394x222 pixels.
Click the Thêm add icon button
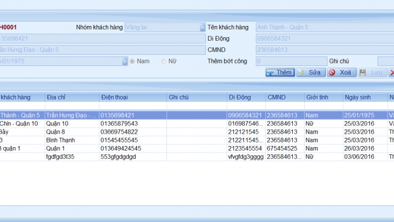[x=271, y=73]
